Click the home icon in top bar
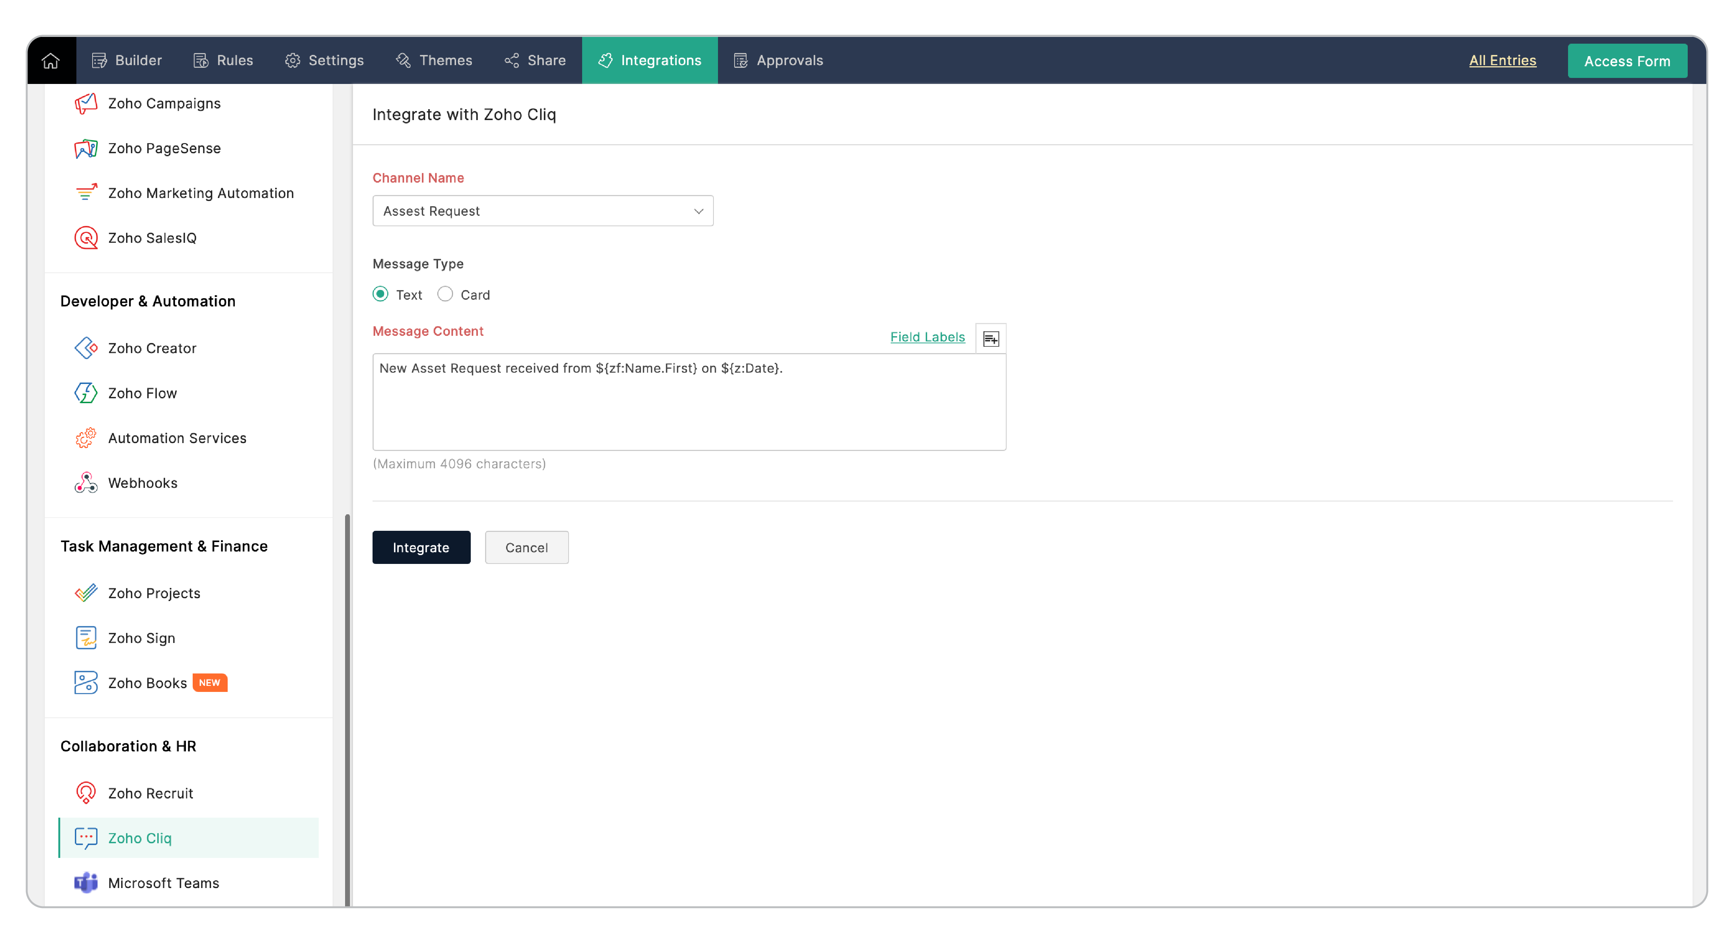The width and height of the screenshot is (1734, 943). pos(50,61)
